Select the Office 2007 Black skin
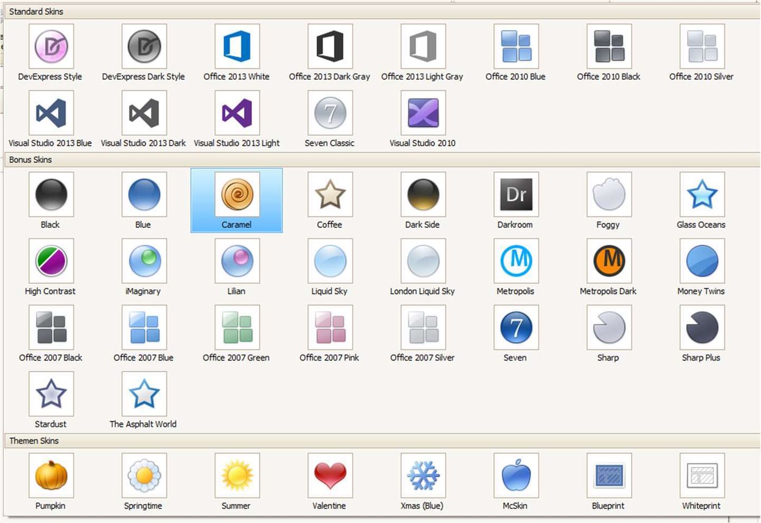Screen dimensions: 761x523 tap(51, 327)
